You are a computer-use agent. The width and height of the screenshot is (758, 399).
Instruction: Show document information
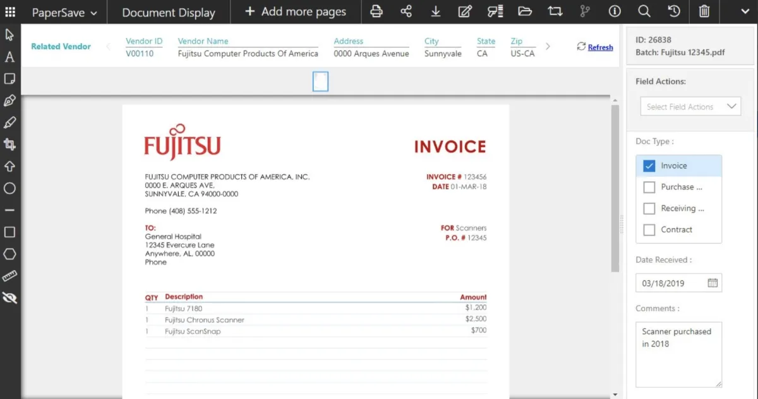[x=615, y=11]
